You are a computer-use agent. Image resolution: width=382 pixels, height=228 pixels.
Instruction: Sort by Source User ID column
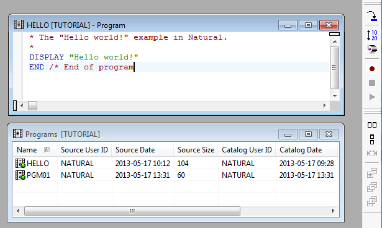point(84,150)
